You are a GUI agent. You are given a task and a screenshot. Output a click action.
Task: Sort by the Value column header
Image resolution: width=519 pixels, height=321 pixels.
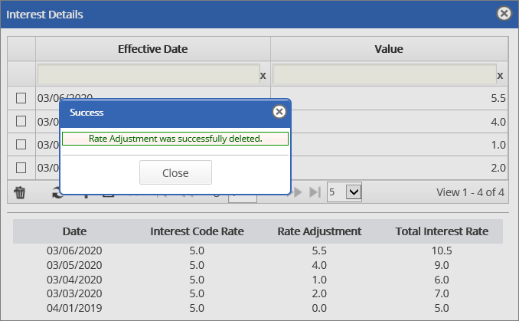point(388,49)
